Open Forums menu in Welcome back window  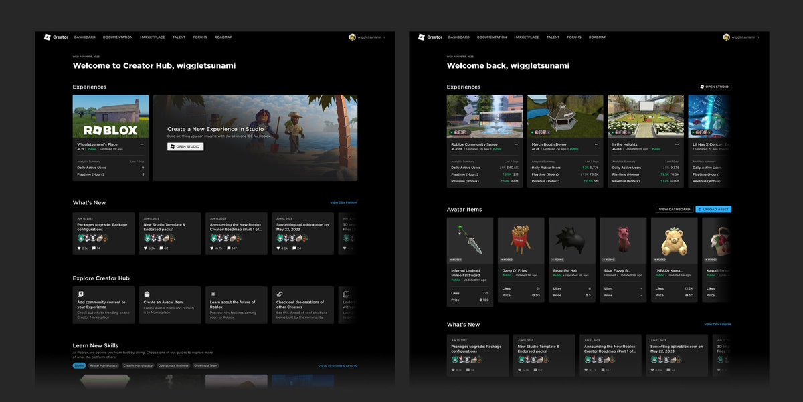574,37
